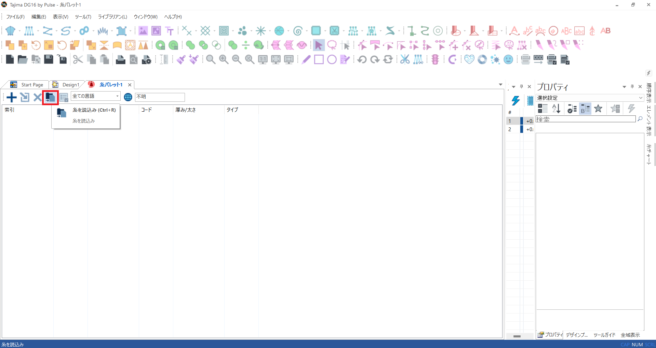
Task: Click the globe icon beside 不明 field
Action: [x=128, y=97]
